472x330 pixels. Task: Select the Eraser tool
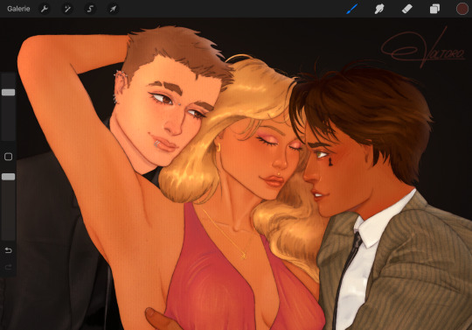(x=406, y=9)
